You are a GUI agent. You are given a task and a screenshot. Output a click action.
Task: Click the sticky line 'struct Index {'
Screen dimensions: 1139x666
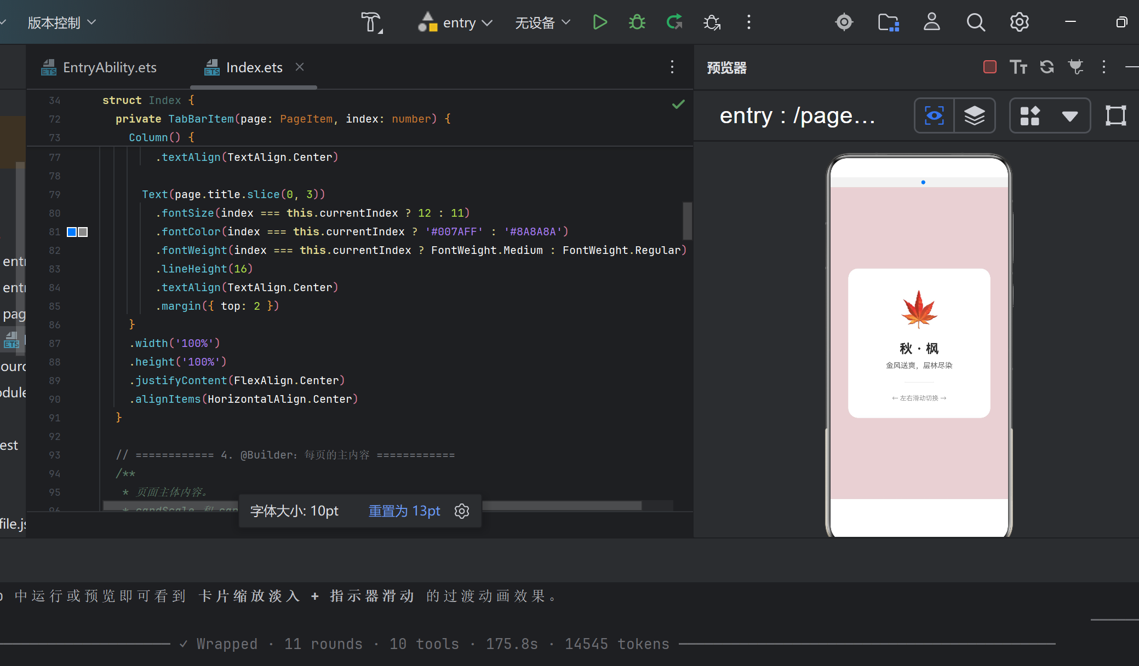[x=148, y=100]
